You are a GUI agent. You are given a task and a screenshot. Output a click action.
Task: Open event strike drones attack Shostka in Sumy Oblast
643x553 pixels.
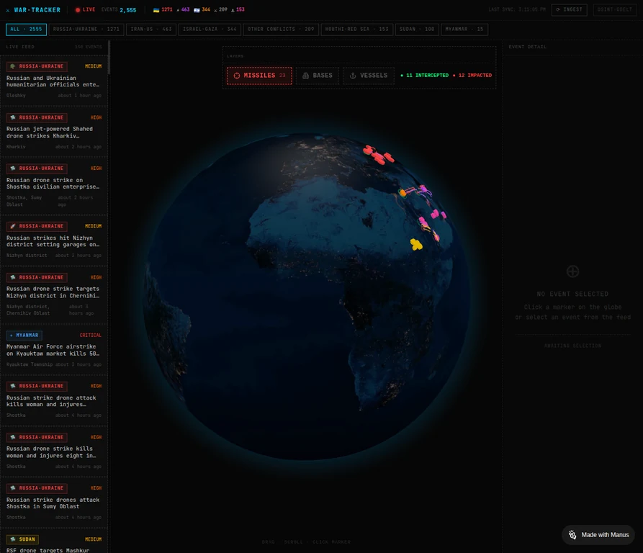(54, 503)
